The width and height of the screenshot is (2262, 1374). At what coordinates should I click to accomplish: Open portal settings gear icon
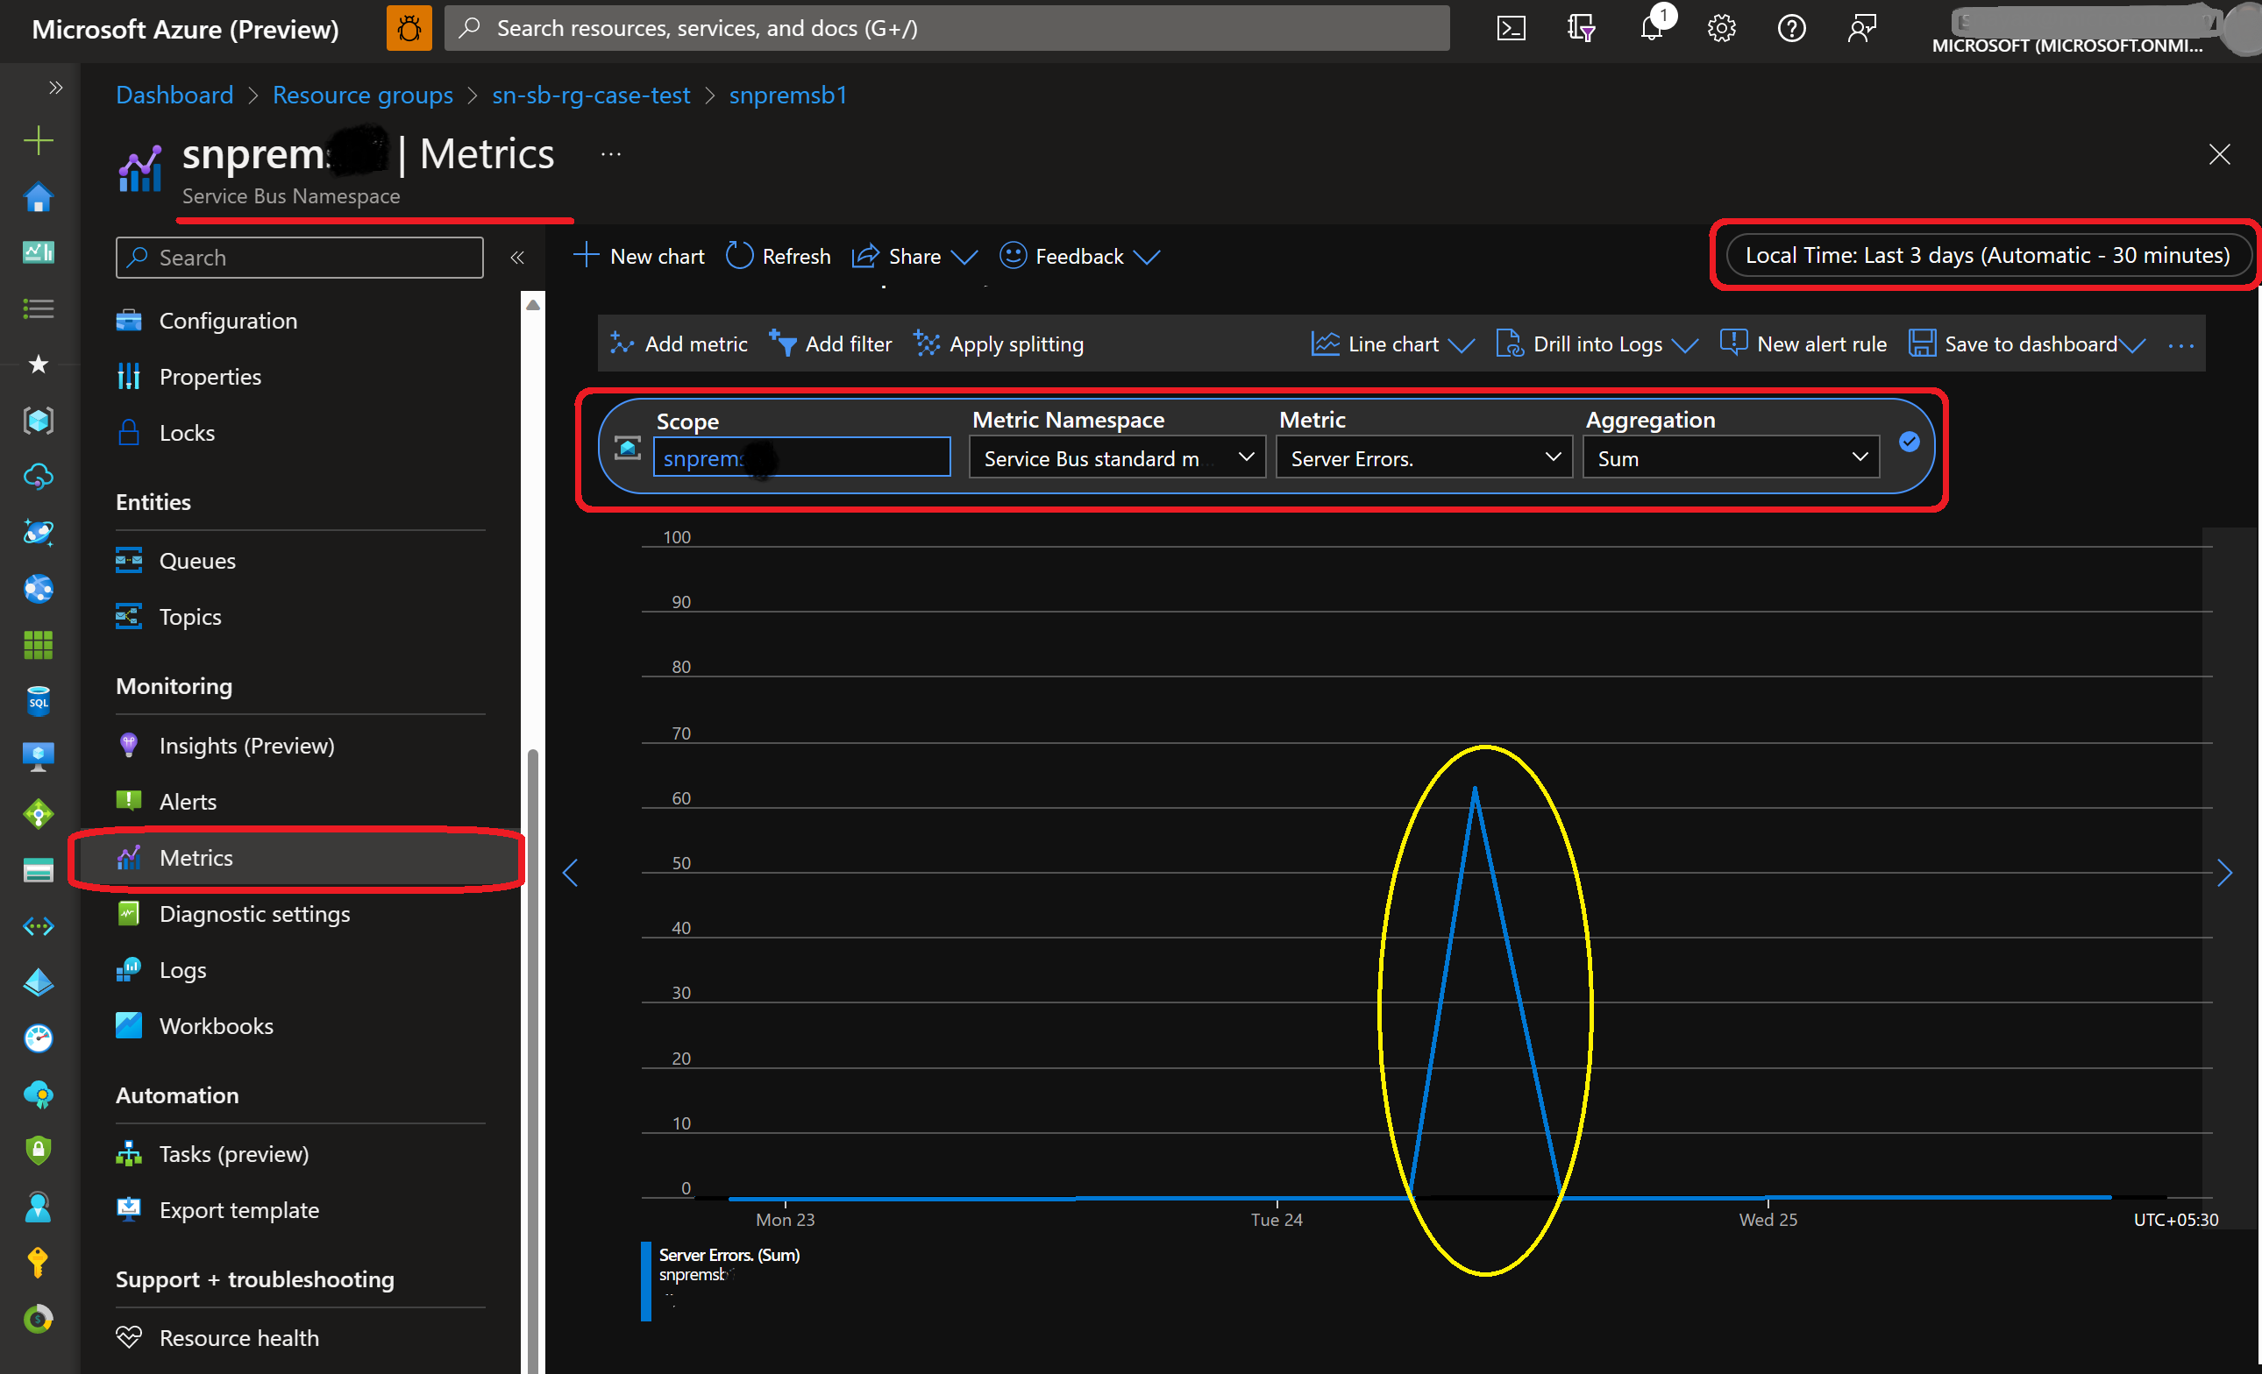pos(1721,28)
